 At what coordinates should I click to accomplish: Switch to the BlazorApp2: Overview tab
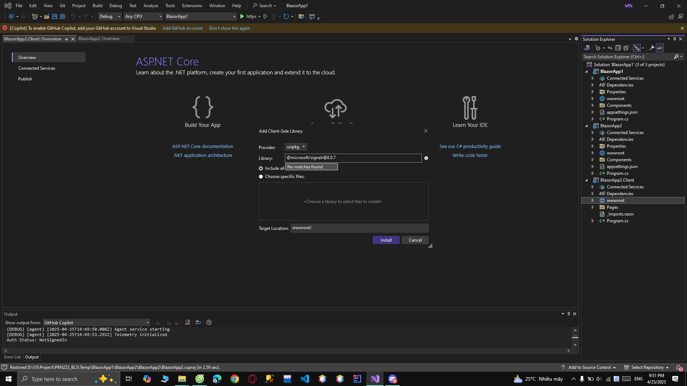[x=99, y=39]
